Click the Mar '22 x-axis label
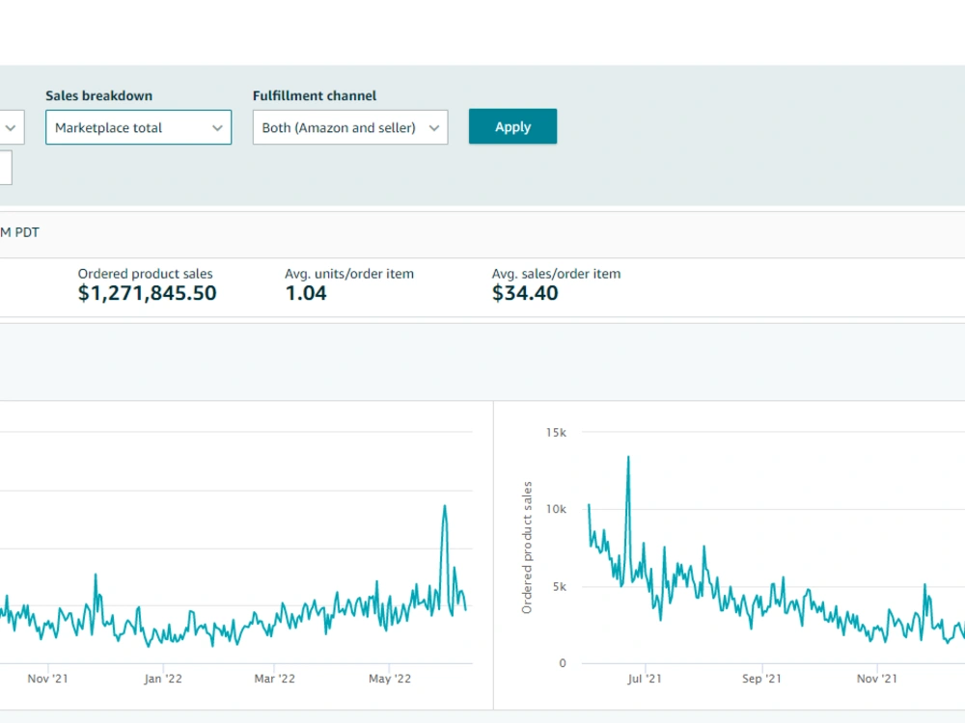Image resolution: width=965 pixels, height=723 pixels. (x=274, y=679)
